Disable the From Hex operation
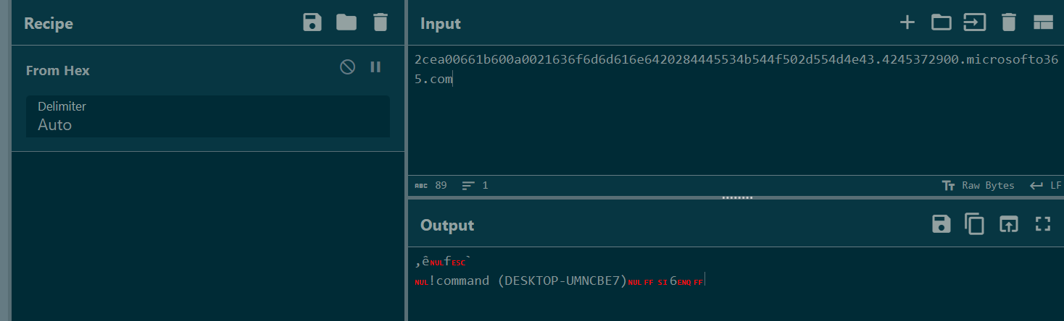Viewport: 1064px width, 321px height. click(348, 67)
